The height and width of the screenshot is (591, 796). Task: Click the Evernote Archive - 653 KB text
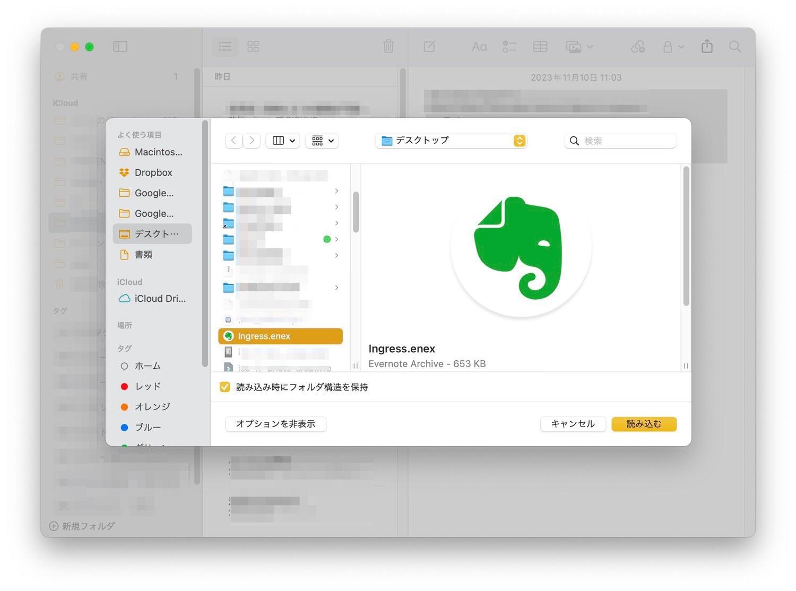(x=427, y=364)
